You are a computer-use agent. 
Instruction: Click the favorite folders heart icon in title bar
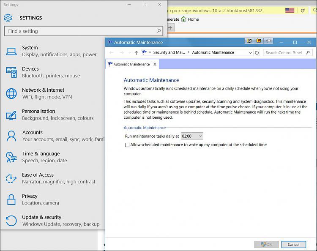pos(259,41)
